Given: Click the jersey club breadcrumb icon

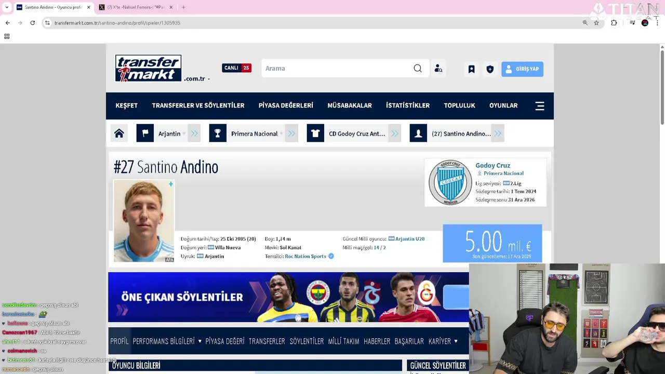Looking at the screenshot, I should (x=315, y=133).
